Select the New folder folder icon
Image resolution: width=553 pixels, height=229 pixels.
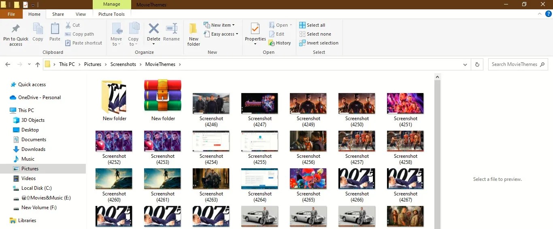coord(114,97)
